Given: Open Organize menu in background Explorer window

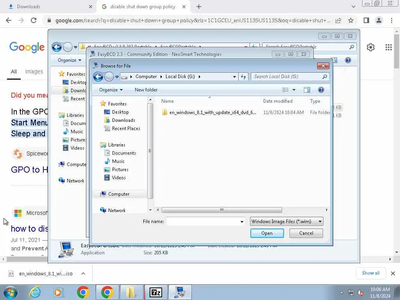Looking at the screenshot, I should click(x=70, y=60).
